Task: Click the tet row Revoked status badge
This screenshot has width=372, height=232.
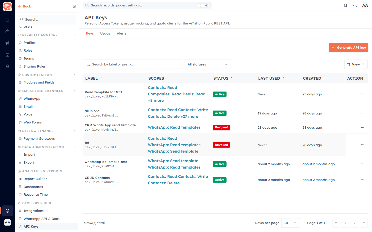Action: pos(221,145)
